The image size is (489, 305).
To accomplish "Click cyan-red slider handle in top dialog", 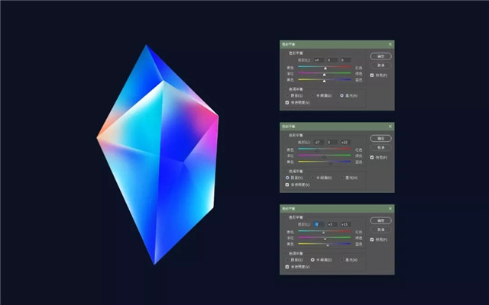I will tap(325, 68).
